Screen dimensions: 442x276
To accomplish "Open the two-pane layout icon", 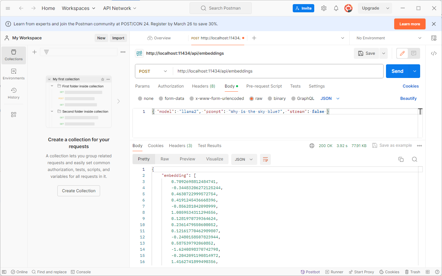I will click(427, 272).
